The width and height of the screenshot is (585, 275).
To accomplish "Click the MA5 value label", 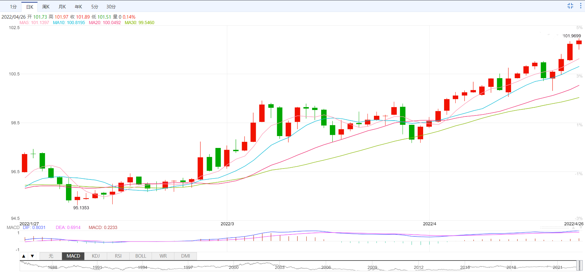I will click(34, 23).
